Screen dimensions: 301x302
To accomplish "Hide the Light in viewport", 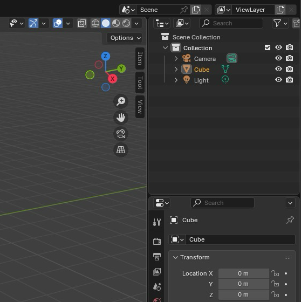I will click(x=278, y=80).
